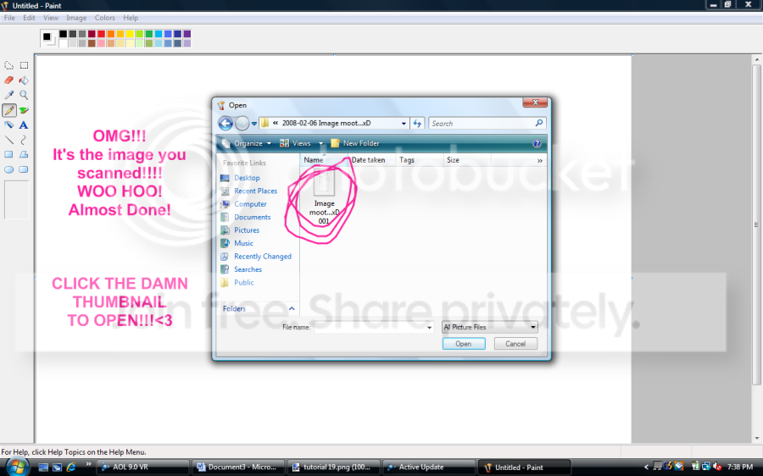This screenshot has height=476, width=763.
Task: Collapse the Folders pane expander
Action: (x=292, y=309)
